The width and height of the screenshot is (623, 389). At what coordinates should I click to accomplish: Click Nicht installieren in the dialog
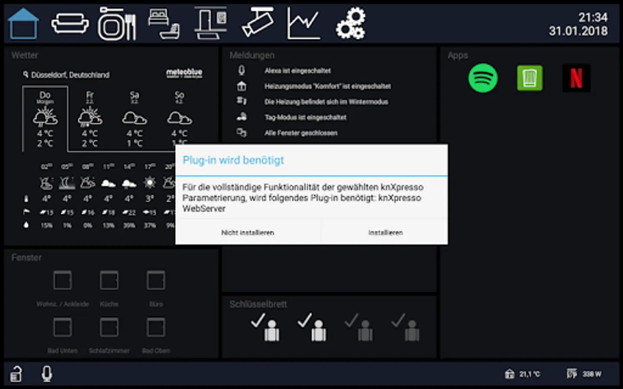coord(248,233)
